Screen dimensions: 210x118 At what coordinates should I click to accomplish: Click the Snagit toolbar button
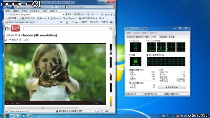point(105,14)
